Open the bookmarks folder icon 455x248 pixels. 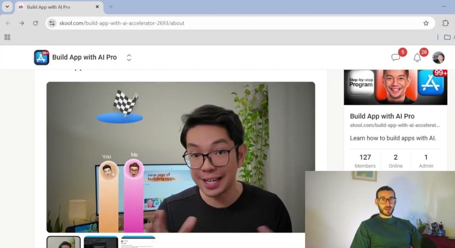click(x=447, y=37)
